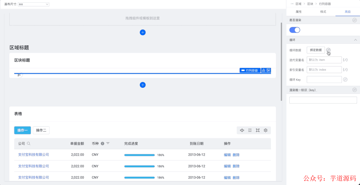Click 行列容器 in the breadcrumb
Viewport: 360px width, 185px height.
(325, 4)
